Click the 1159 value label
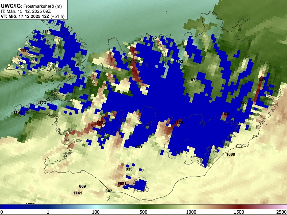The image size is (287, 215). point(47,32)
